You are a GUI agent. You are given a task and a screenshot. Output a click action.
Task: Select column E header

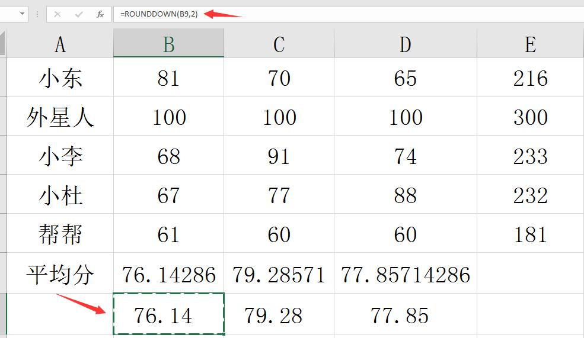(x=531, y=43)
